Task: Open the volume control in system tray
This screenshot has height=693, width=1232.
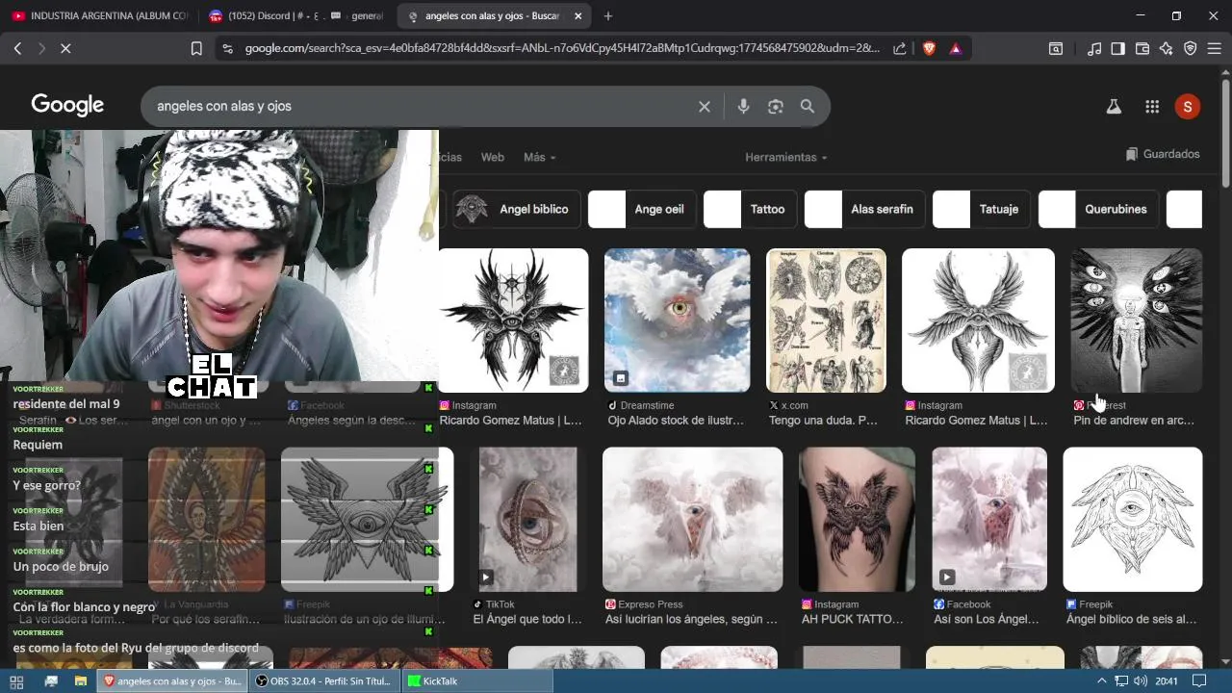Action: point(1141,681)
